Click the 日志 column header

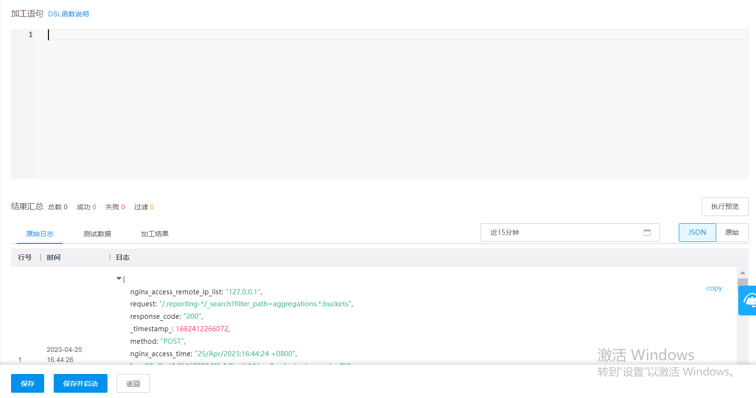[x=123, y=258]
